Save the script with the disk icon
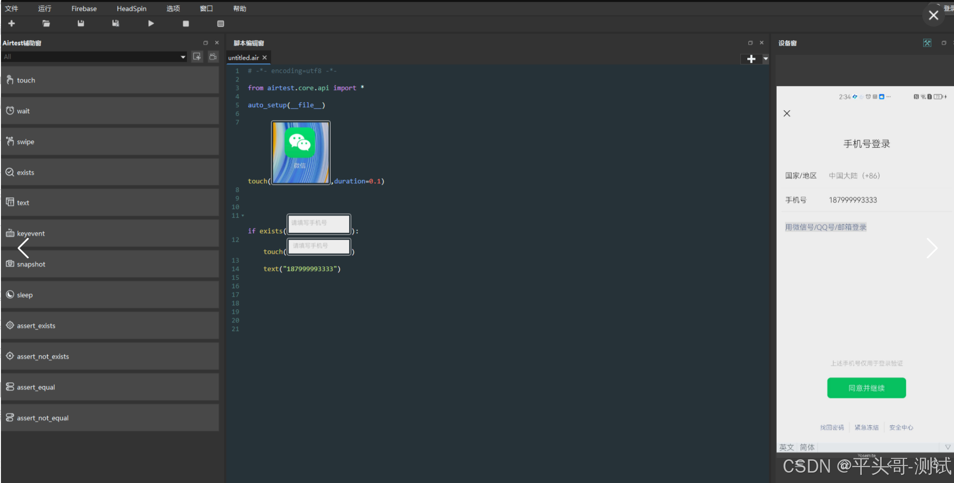 point(81,23)
